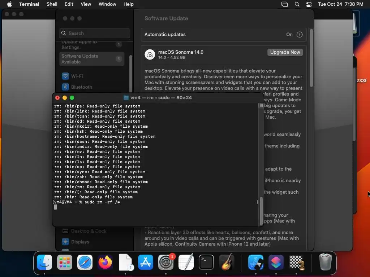370x277 pixels.
Task: Click the 'macOS Sonoma 14.0' title text
Action: [181, 52]
